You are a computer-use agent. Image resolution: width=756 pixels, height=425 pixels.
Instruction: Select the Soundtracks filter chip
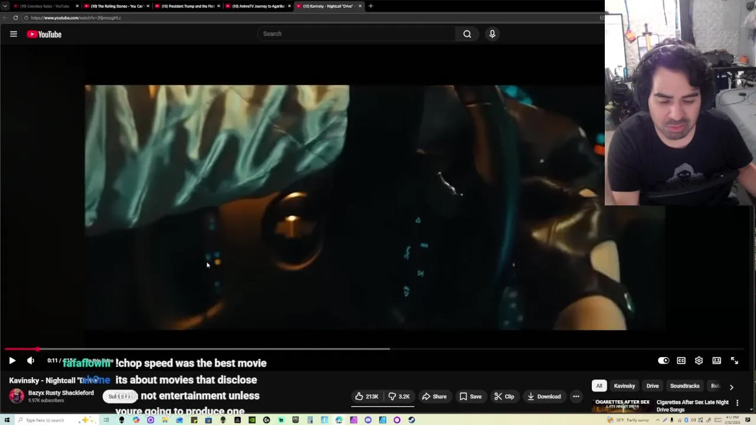tap(685, 386)
